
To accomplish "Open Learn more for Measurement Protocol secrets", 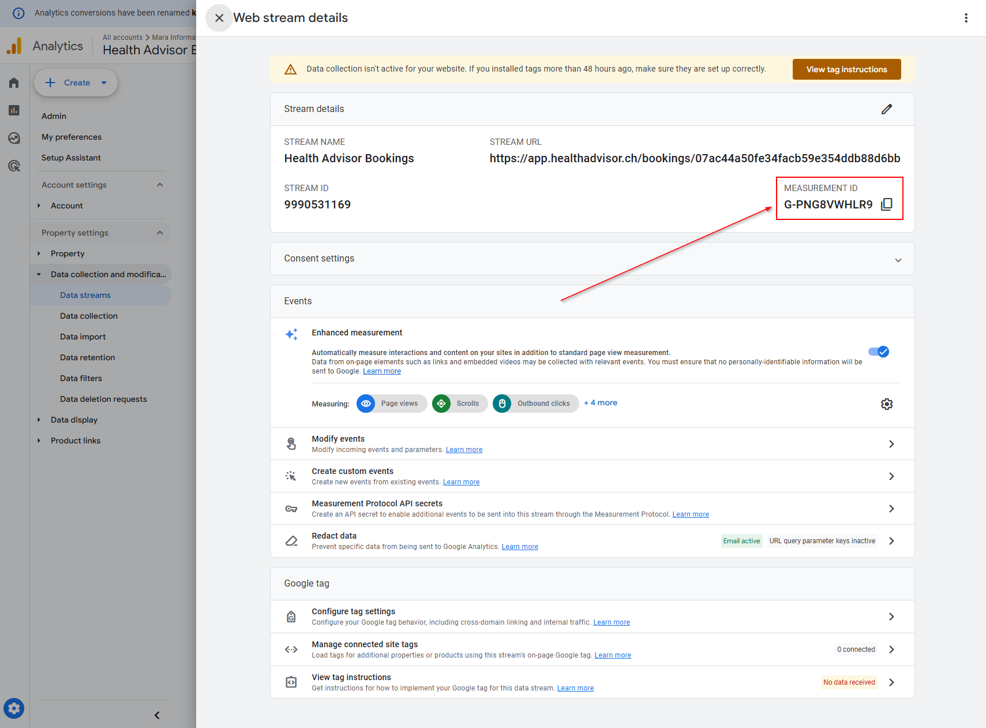I will click(x=691, y=514).
